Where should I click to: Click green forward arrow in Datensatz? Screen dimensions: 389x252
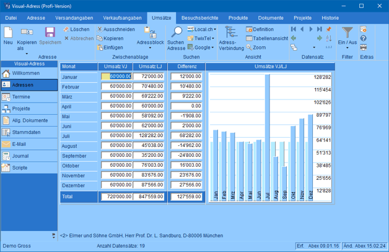click(320, 38)
